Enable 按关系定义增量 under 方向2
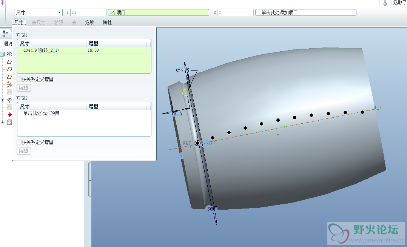 point(19,142)
